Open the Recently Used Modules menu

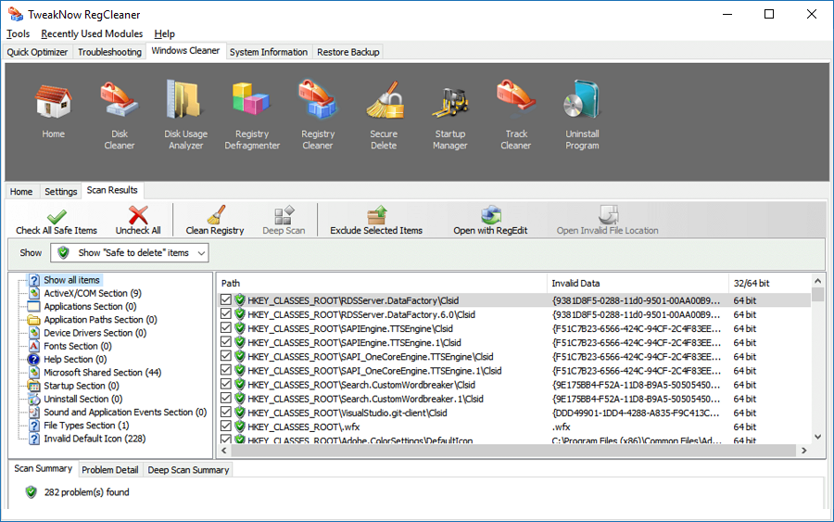(x=92, y=33)
